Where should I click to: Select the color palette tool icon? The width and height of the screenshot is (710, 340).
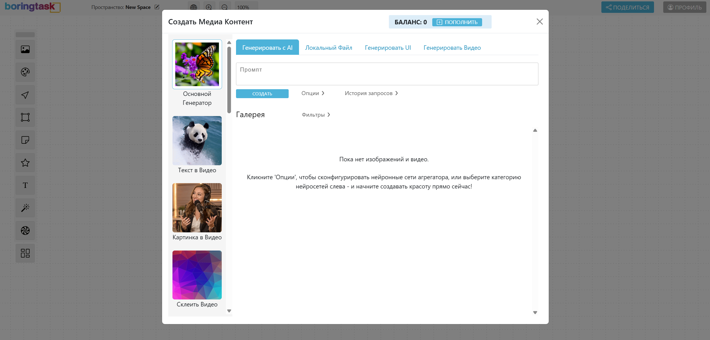coord(25,72)
